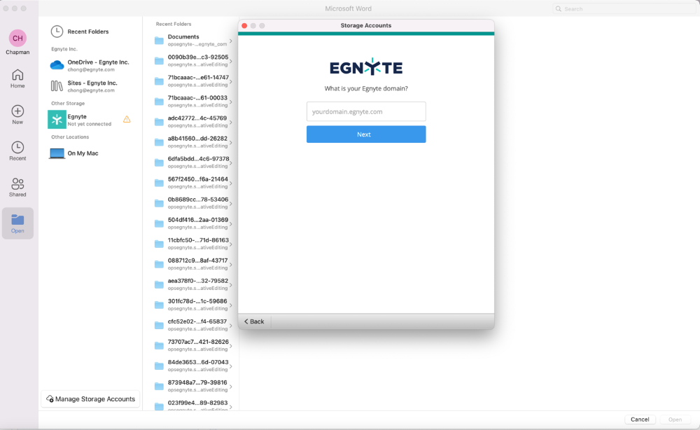The image size is (700, 430).
Task: Click the Egnyte domain input field
Action: 366,111
